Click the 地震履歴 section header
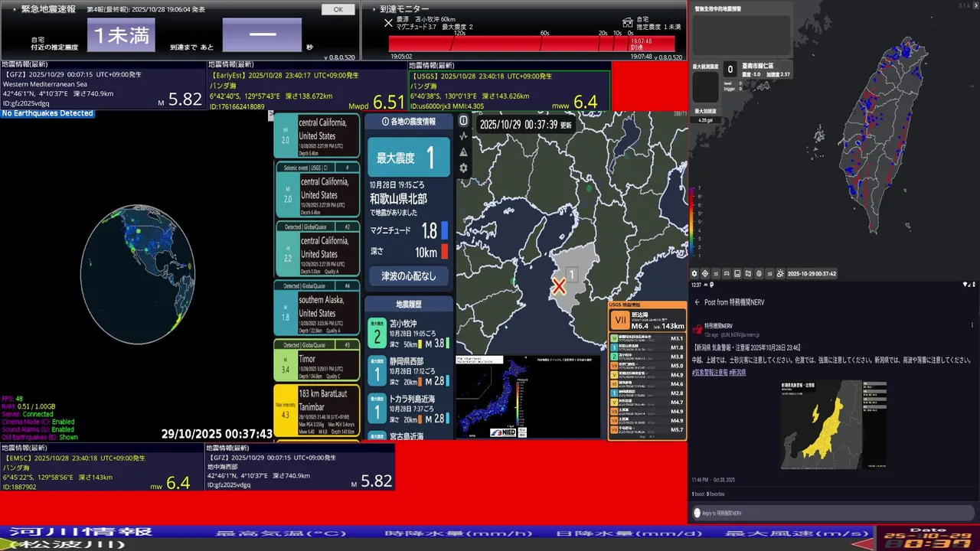This screenshot has height=551, width=980. tap(409, 304)
